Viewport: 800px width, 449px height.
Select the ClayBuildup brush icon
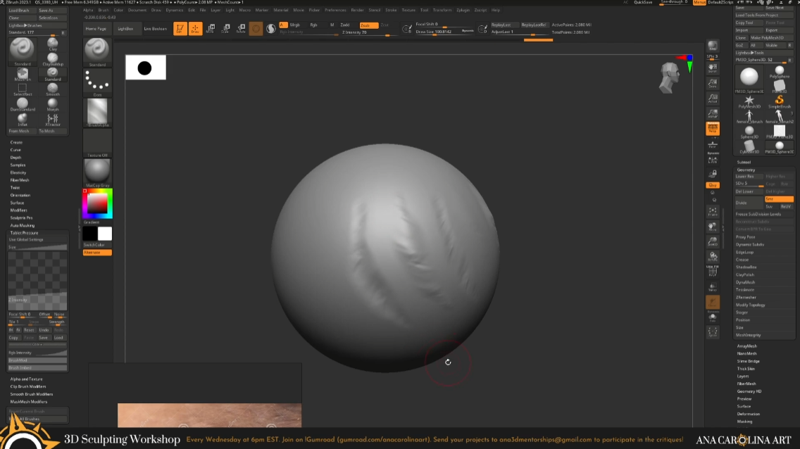[x=53, y=59]
